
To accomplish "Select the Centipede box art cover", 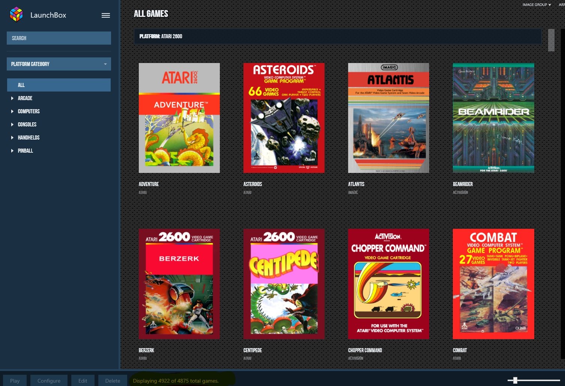I will tap(284, 284).
